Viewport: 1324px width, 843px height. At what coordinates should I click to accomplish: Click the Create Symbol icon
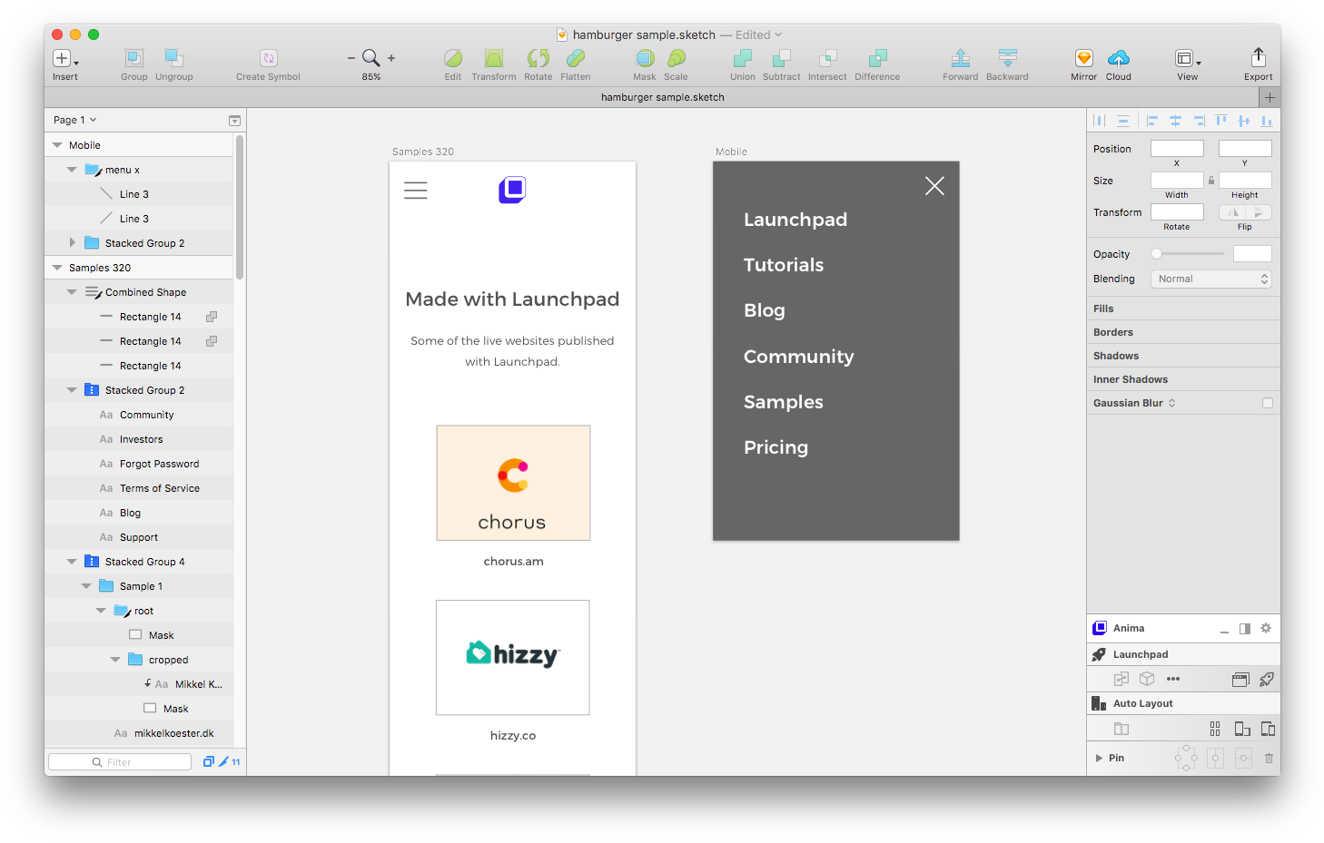point(268,58)
